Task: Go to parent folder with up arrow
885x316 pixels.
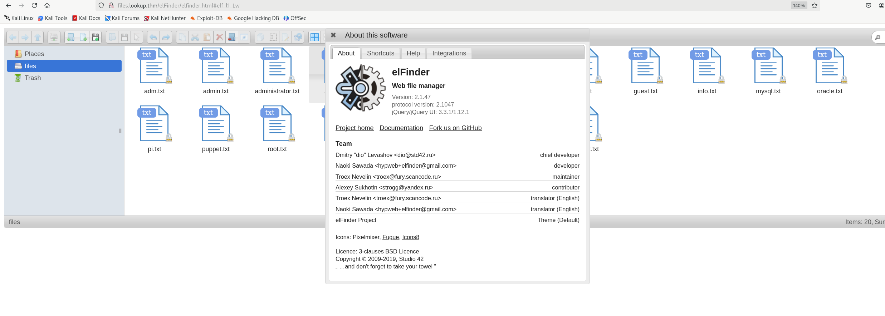Action: pos(38,37)
